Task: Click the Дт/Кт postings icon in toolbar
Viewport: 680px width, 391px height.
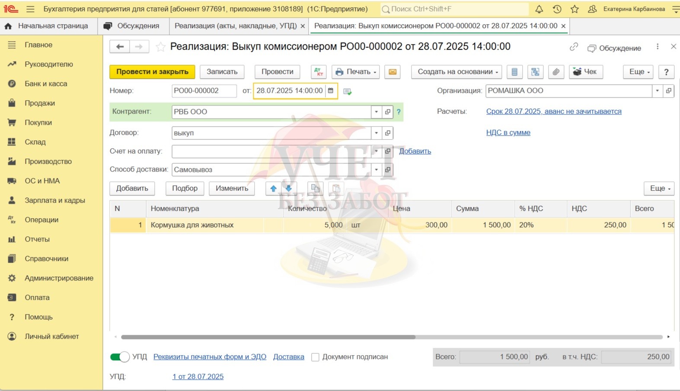Action: [318, 72]
